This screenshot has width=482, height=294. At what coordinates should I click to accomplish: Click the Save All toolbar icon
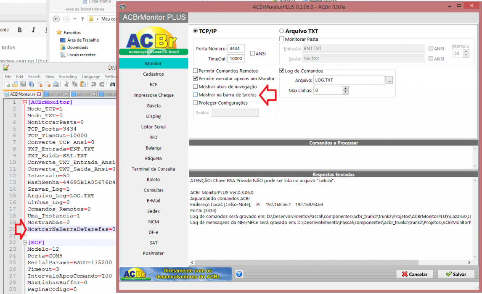click(32, 84)
